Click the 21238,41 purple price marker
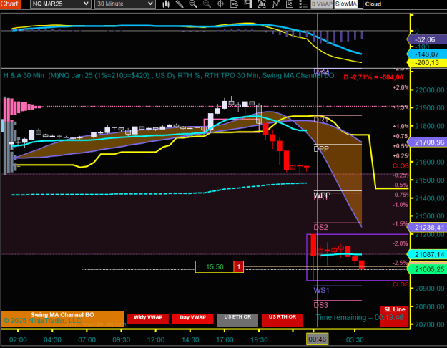Image resolution: width=447 pixels, height=348 pixels. (x=427, y=227)
